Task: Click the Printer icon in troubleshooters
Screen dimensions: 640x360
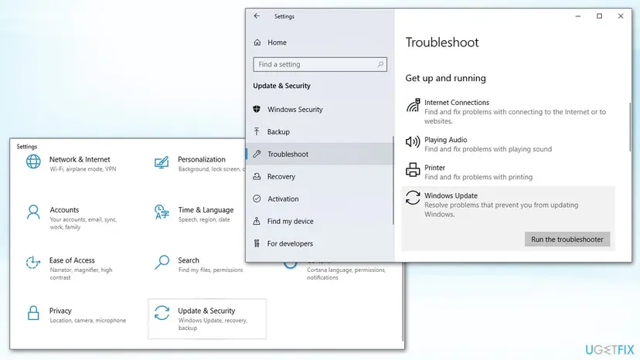Action: pyautogui.click(x=413, y=169)
